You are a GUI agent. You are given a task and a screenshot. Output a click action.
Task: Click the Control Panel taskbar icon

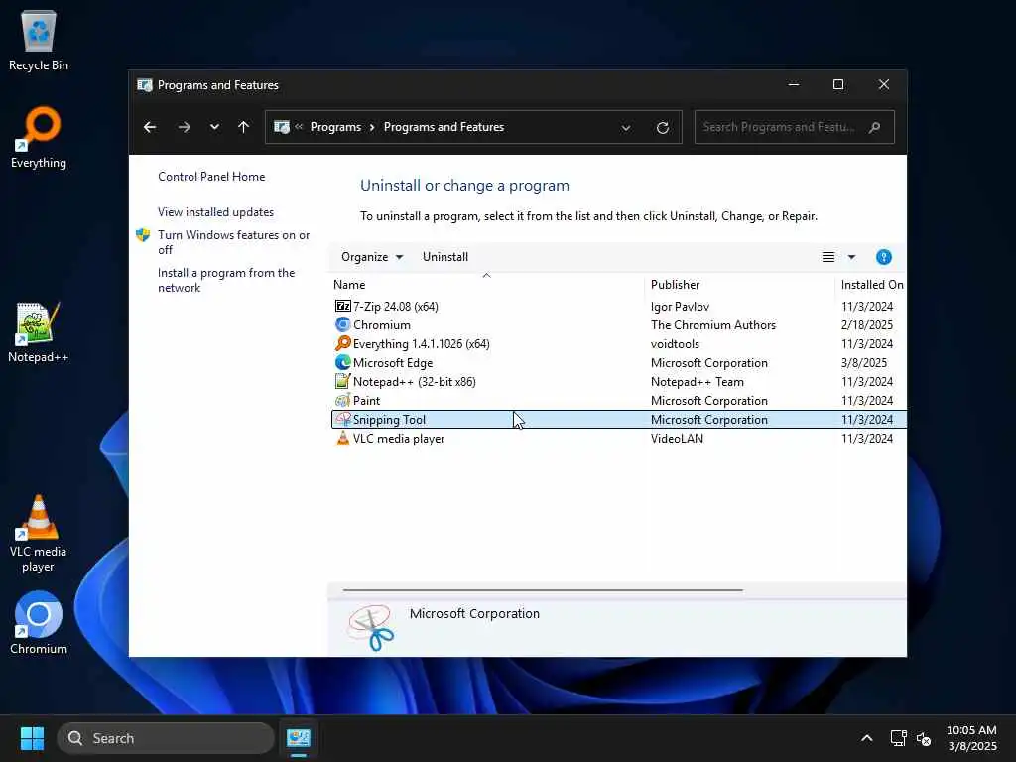[x=299, y=738]
